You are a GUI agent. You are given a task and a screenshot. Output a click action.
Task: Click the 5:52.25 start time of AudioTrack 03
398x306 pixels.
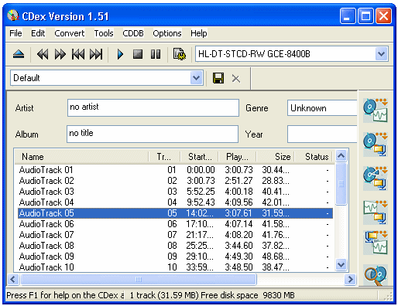click(201, 192)
